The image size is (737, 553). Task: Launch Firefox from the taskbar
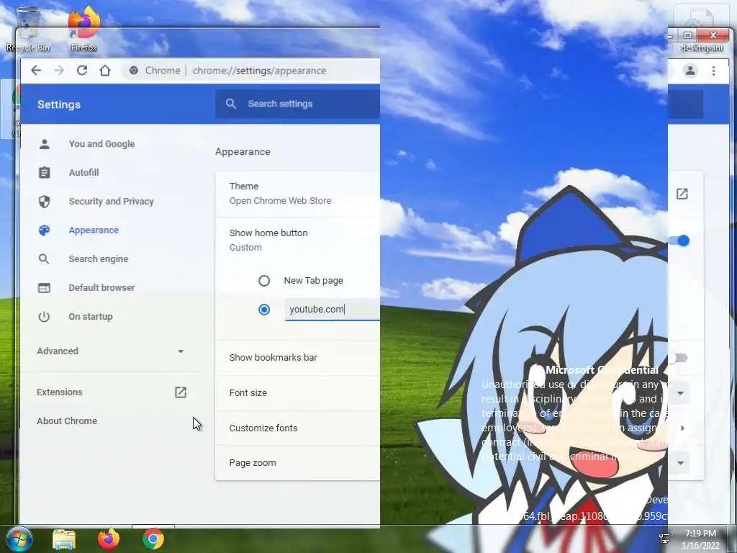click(x=109, y=539)
